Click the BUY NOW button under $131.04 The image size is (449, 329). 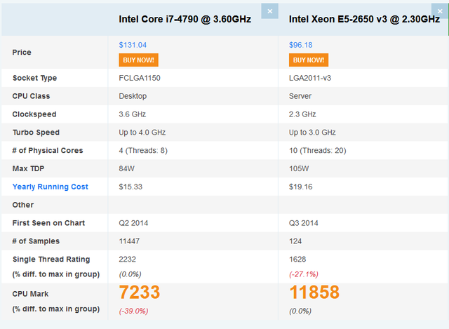139,60
